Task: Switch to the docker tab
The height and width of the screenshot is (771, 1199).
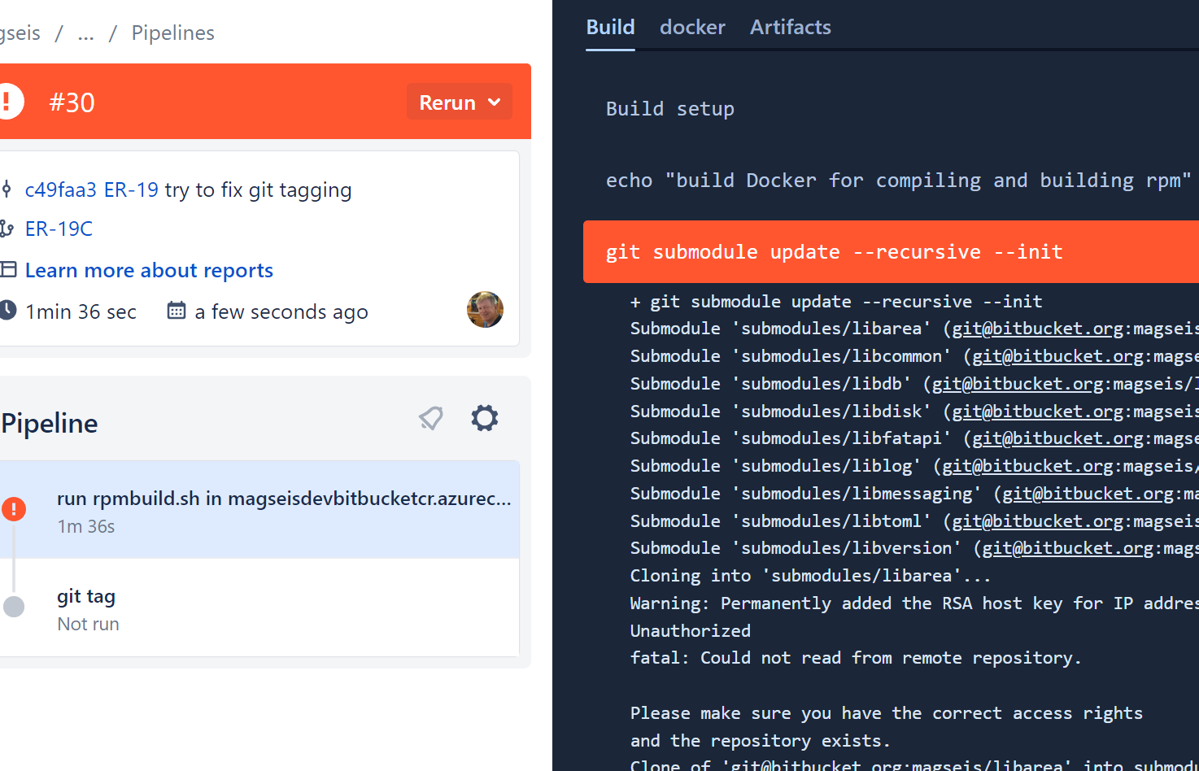Action: click(692, 27)
